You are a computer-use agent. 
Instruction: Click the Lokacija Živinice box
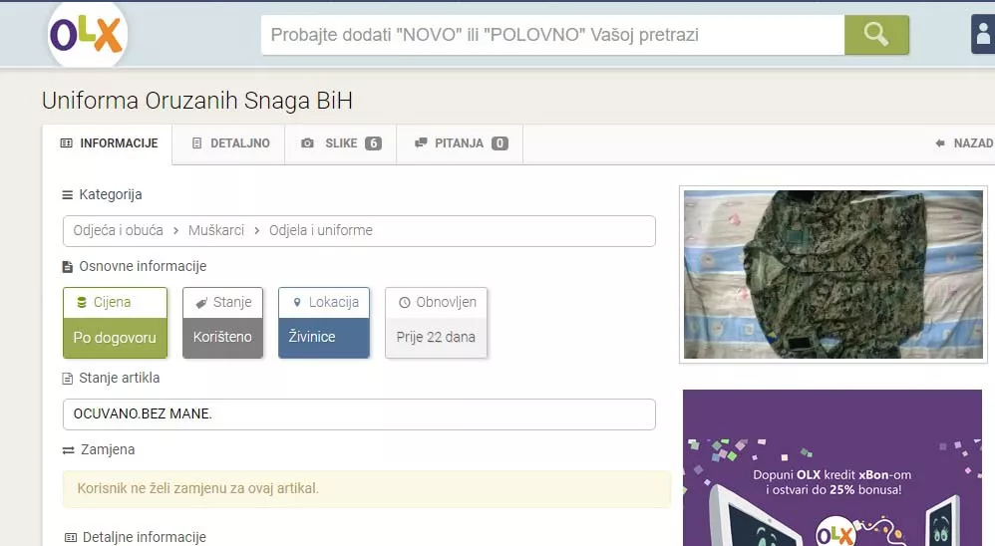coord(324,322)
